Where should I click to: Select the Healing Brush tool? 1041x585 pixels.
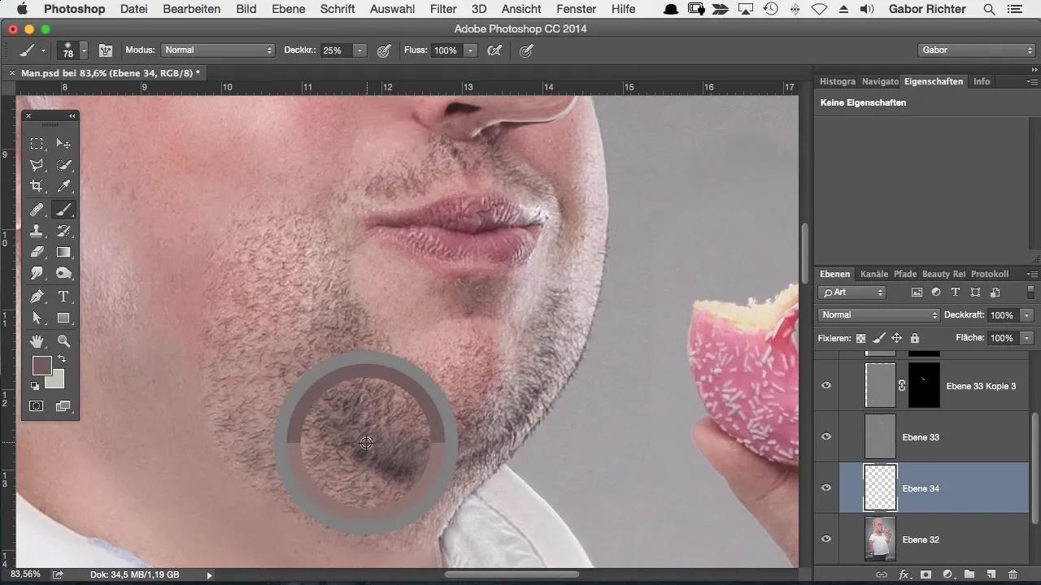click(x=37, y=210)
